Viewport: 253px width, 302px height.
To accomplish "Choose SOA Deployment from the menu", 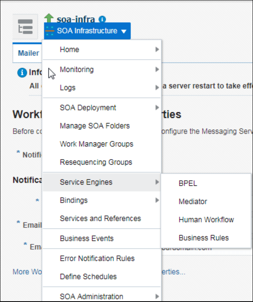I will (x=101, y=107).
